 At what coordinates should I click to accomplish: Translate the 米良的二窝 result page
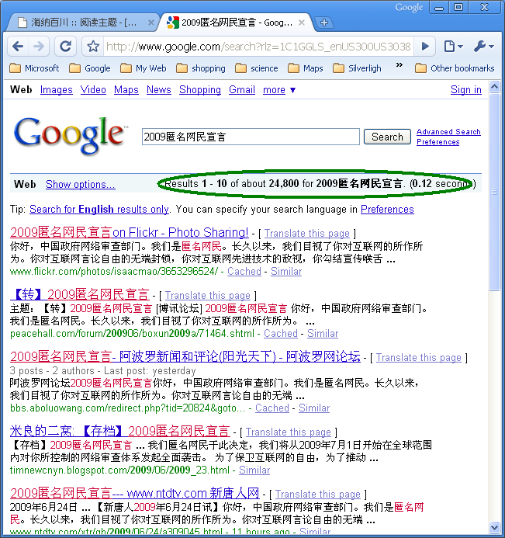(289, 432)
